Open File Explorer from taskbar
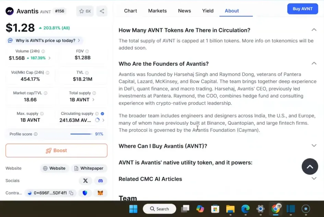Screen dimensions: 324x217 pyautogui.click(x=230, y=209)
